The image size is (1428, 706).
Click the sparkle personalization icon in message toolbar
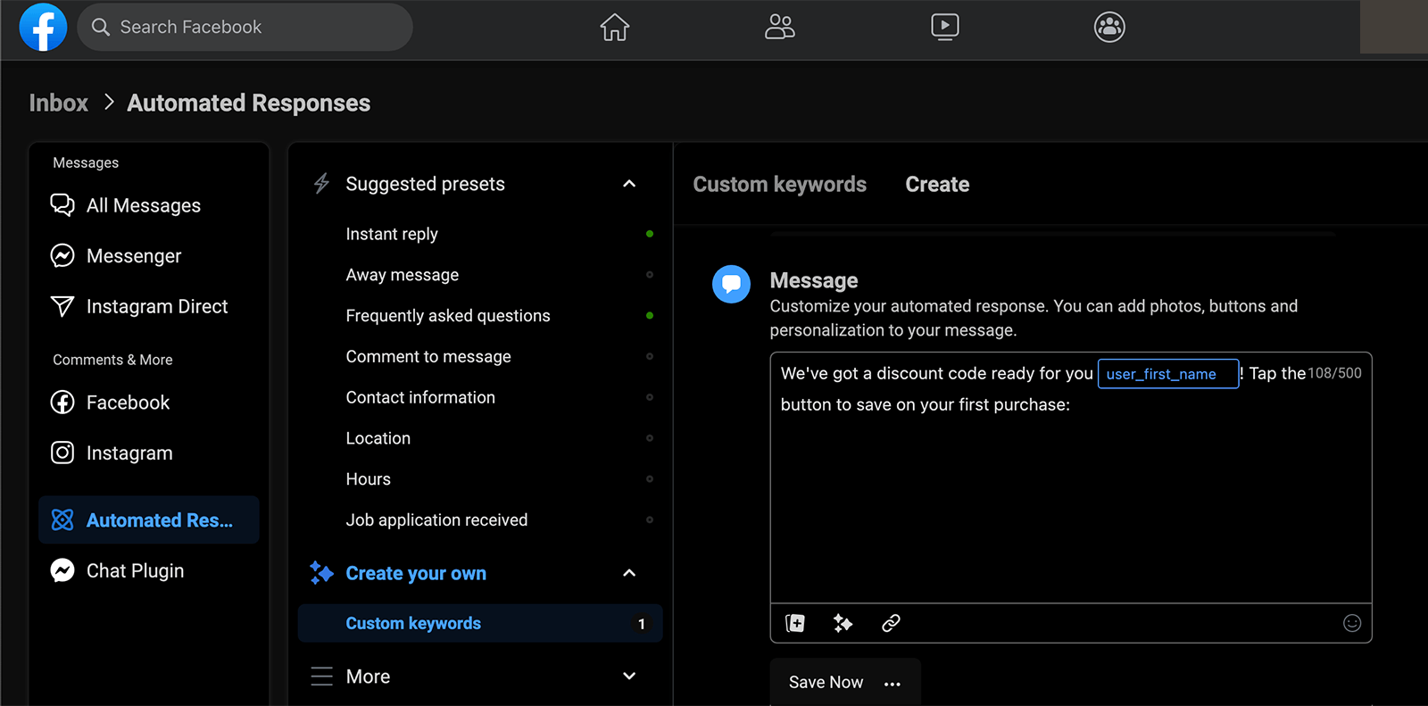click(843, 623)
